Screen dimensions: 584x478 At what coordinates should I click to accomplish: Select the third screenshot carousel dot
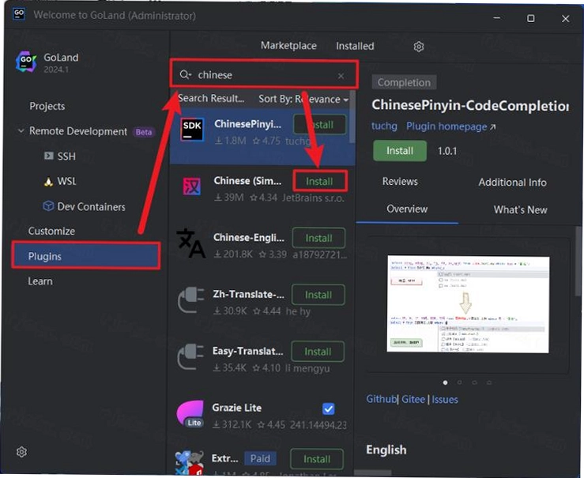474,382
